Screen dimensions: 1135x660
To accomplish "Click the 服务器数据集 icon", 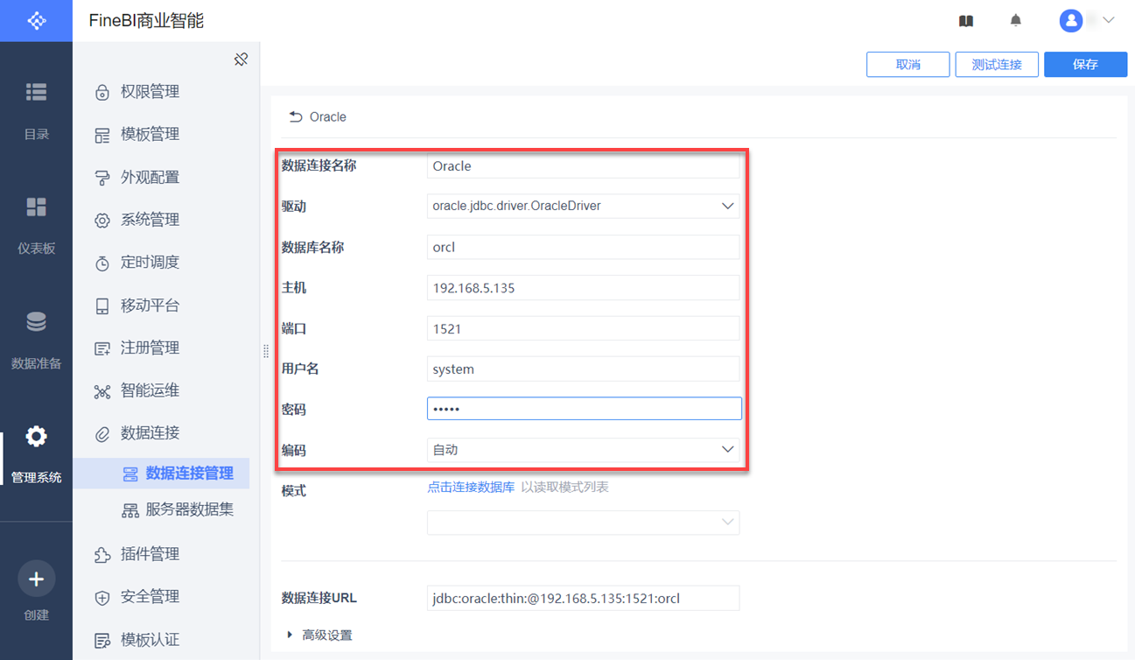I will [x=130, y=510].
